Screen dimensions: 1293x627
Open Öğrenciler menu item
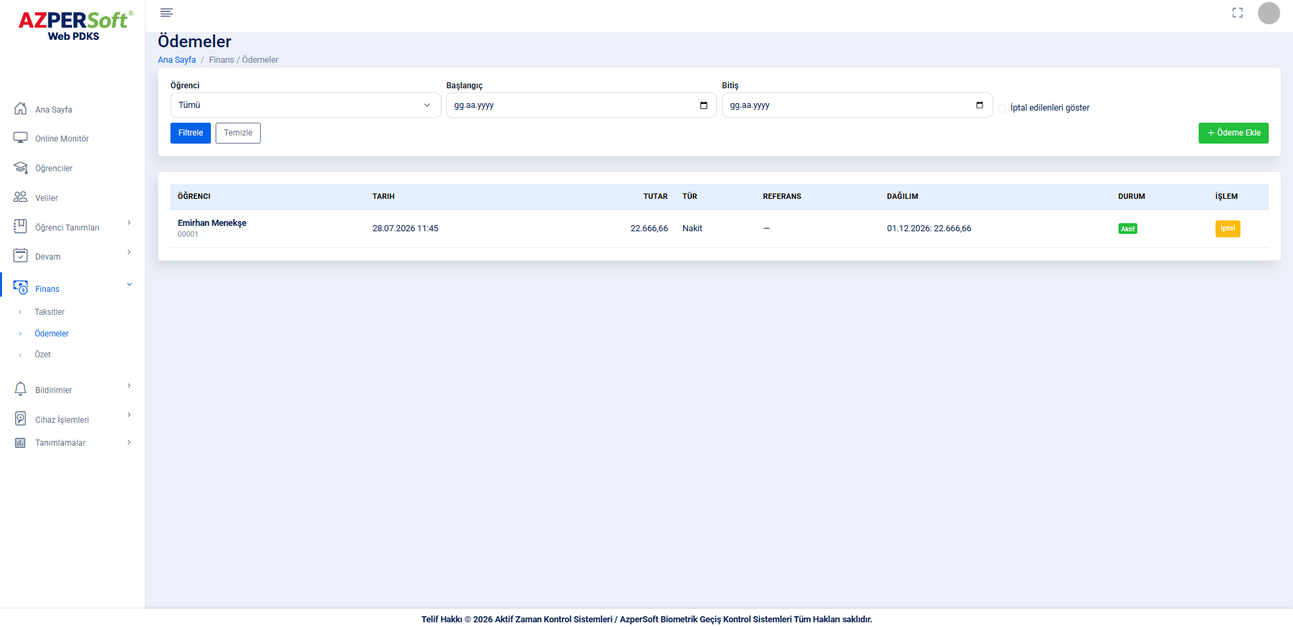point(54,169)
